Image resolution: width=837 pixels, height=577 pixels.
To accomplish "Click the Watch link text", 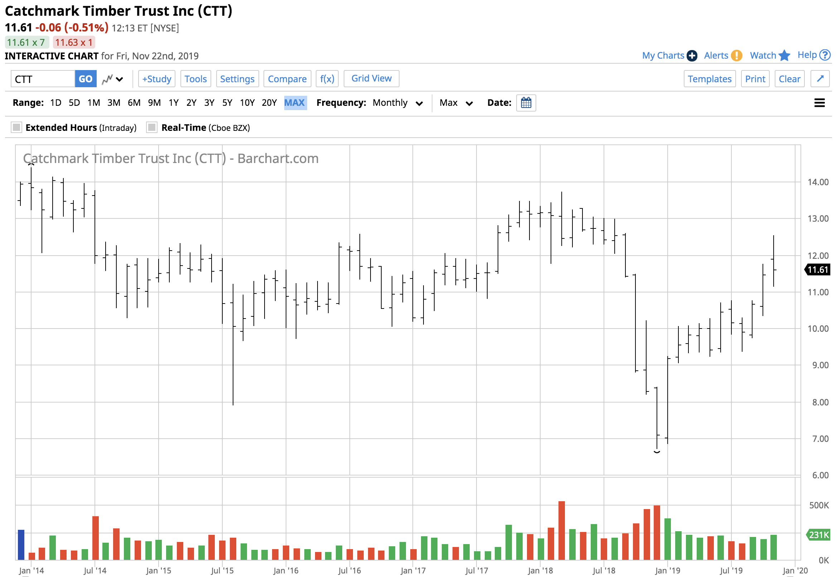I will click(x=763, y=56).
